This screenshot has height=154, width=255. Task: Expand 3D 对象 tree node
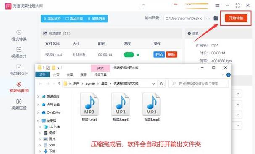point(40,127)
